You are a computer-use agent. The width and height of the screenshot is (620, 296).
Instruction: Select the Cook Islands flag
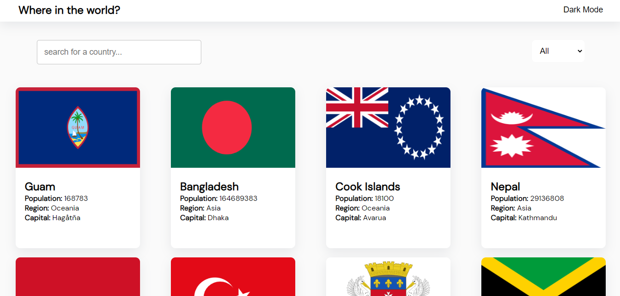[x=388, y=127]
